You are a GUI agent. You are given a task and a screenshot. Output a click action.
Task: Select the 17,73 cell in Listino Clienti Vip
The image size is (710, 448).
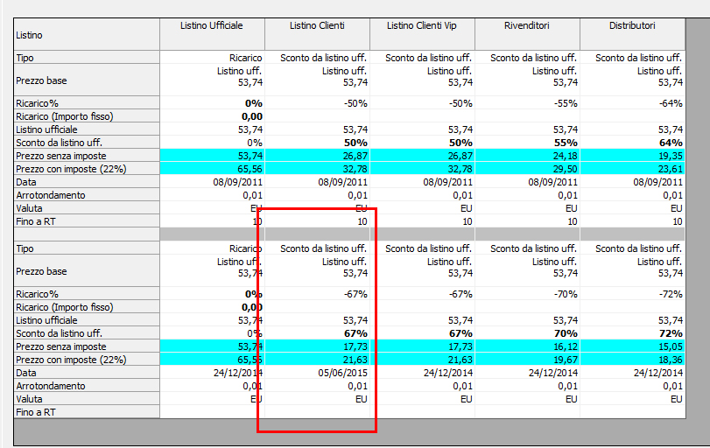(422, 346)
